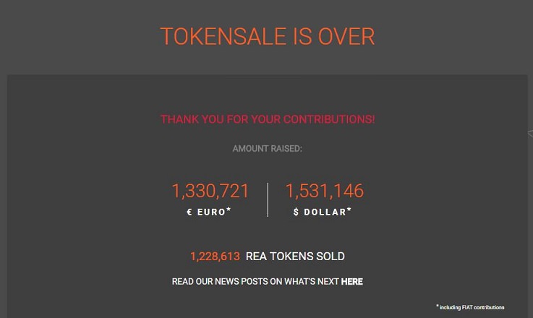The height and width of the screenshot is (318, 533).
Task: Select the 1,228,613 tokens sold number
Action: 215,257
